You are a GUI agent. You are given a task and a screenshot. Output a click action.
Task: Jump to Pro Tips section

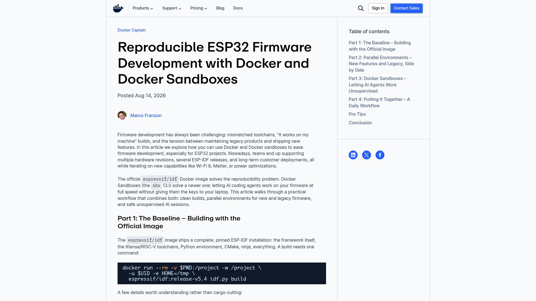357,114
